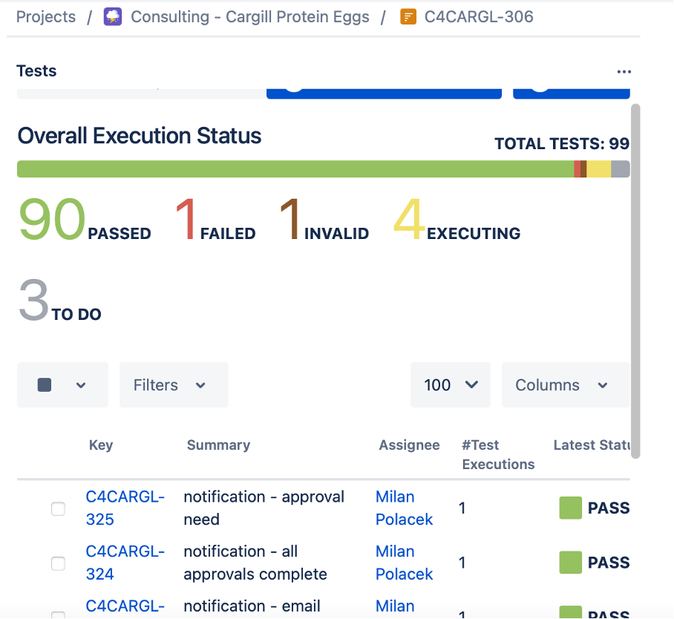Sort by the Summary column header
Viewport: 674px width, 619px height.
click(218, 445)
